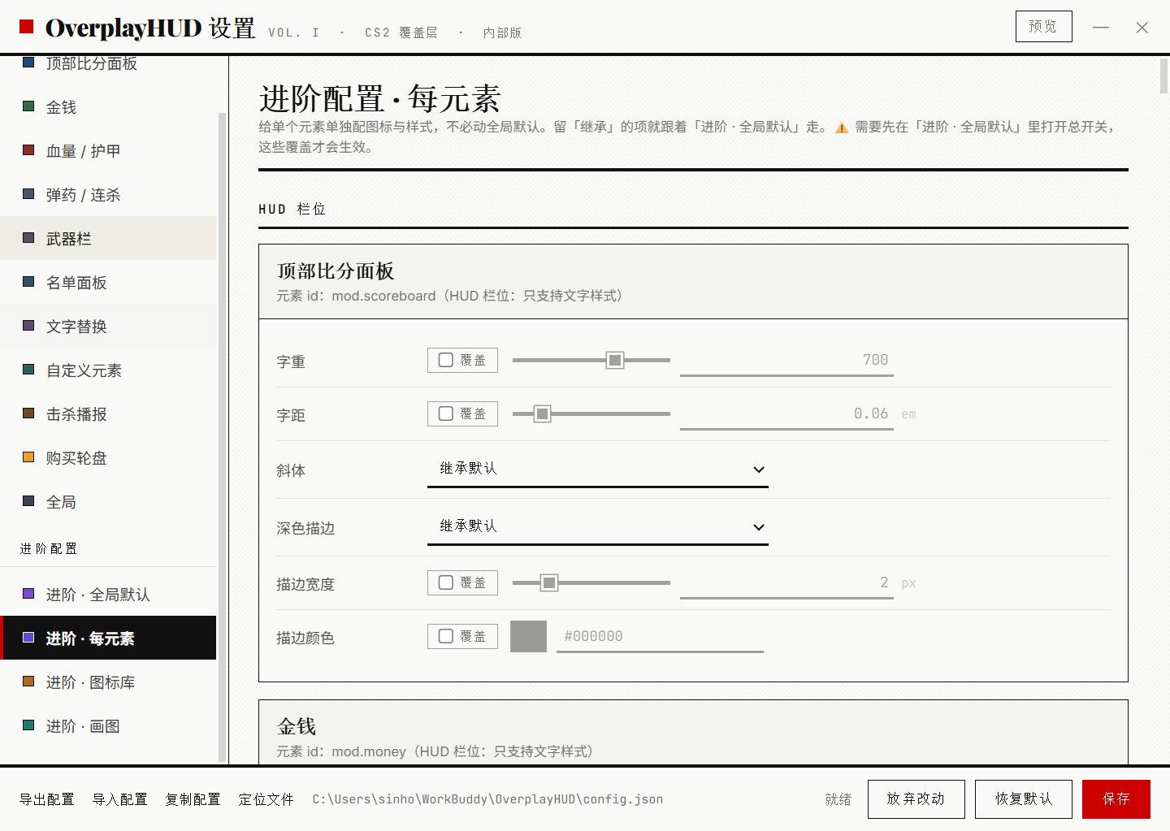
Task: Open the 斜体 dropdown
Action: [x=598, y=470]
